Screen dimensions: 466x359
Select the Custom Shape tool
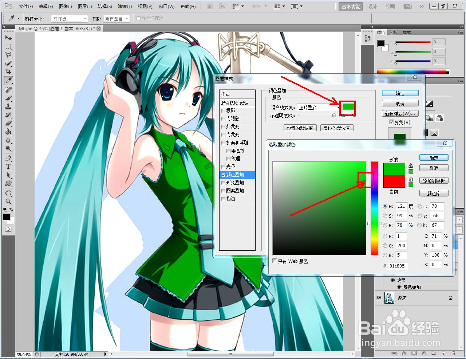point(8,183)
